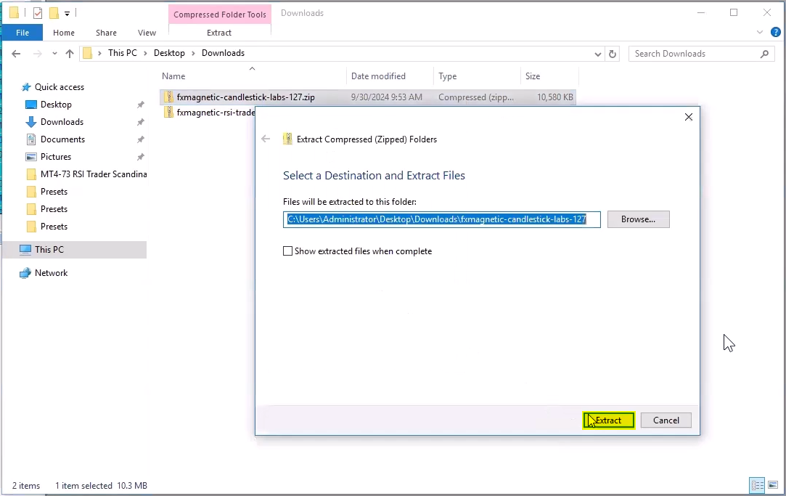Select Network in the navigation pane
Image resolution: width=786 pixels, height=496 pixels.
51,273
